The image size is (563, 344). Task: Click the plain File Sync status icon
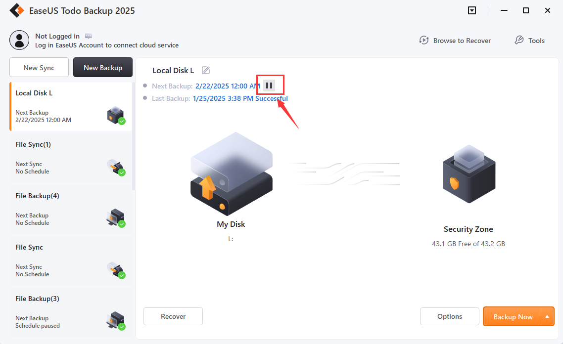tap(116, 270)
